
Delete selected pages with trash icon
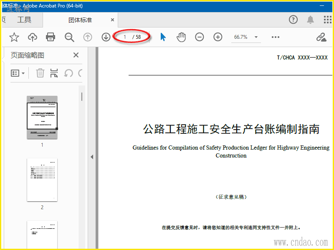click(40, 73)
